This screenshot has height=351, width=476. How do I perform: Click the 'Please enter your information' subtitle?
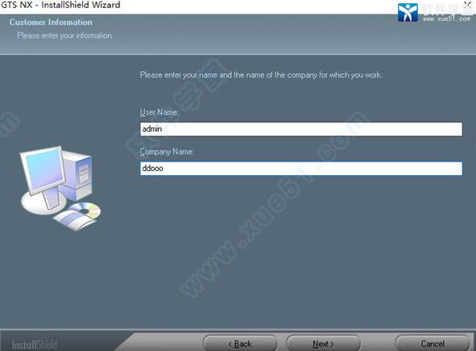pos(64,35)
